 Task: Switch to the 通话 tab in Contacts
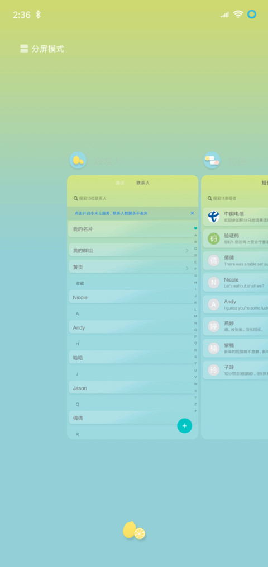click(119, 183)
